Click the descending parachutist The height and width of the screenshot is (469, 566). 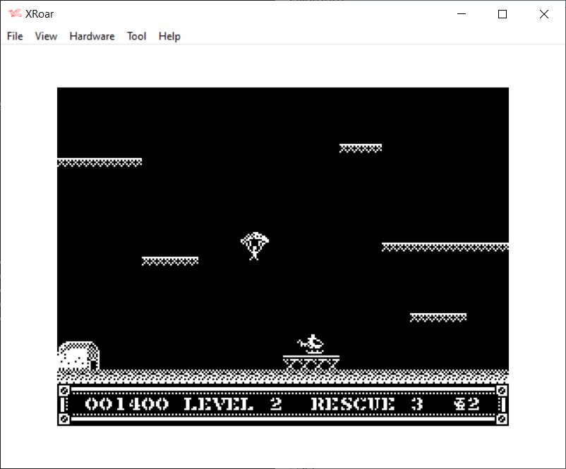click(255, 246)
